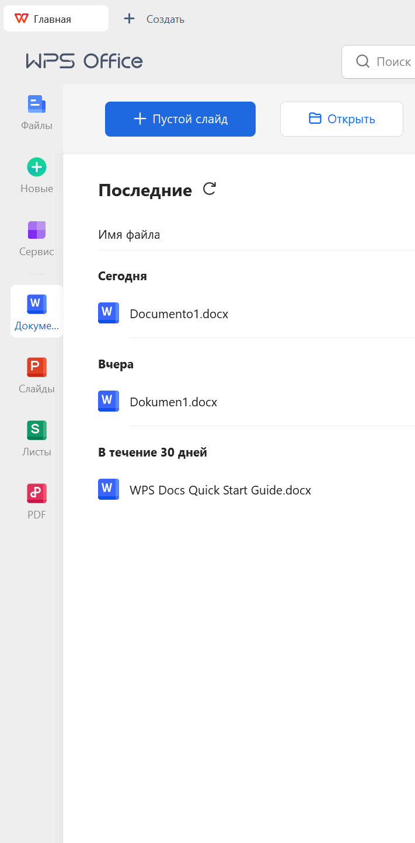
Task: Select the Сервис icon in the sidebar
Action: click(36, 236)
